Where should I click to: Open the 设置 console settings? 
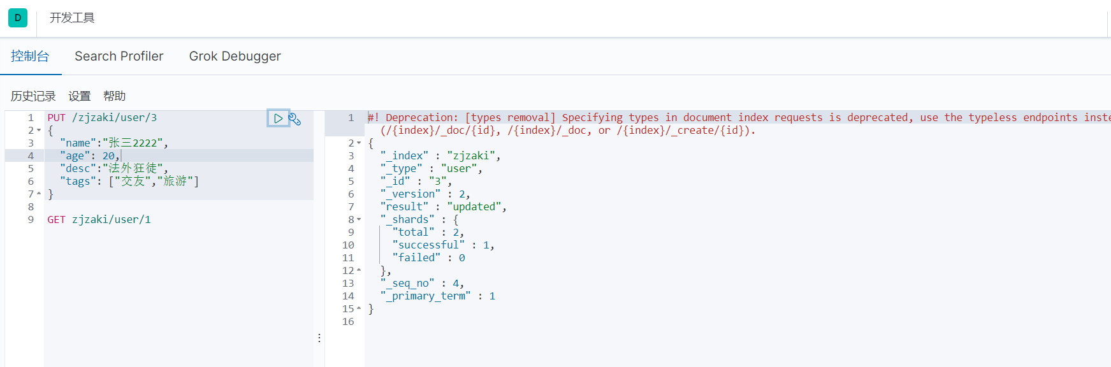pyautogui.click(x=80, y=96)
